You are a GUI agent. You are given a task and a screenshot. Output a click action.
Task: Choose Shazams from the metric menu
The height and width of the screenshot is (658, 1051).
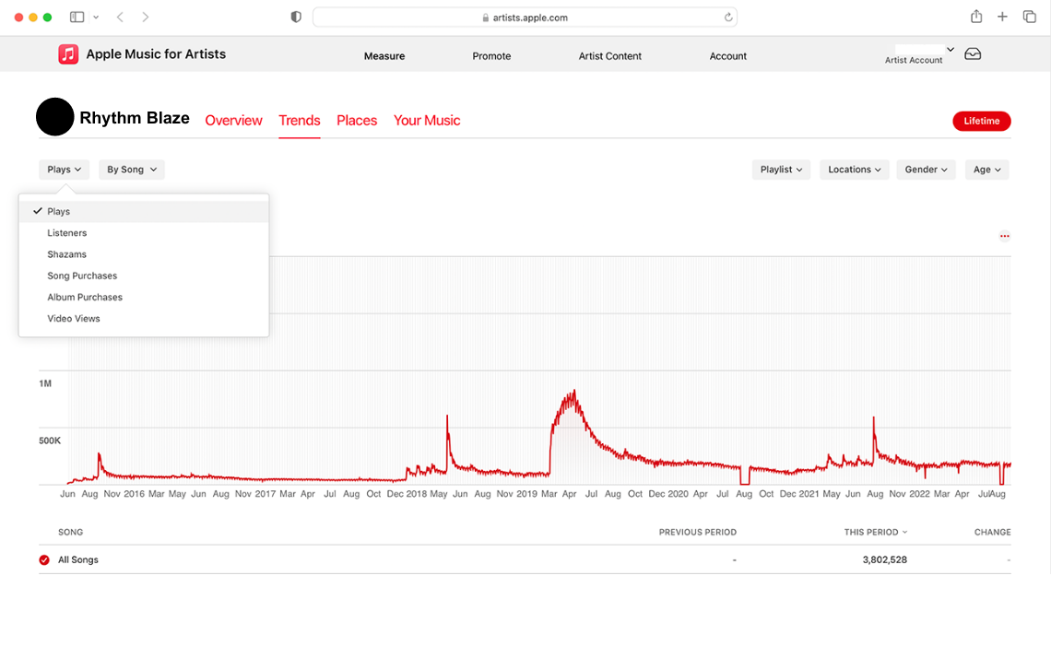click(144, 254)
